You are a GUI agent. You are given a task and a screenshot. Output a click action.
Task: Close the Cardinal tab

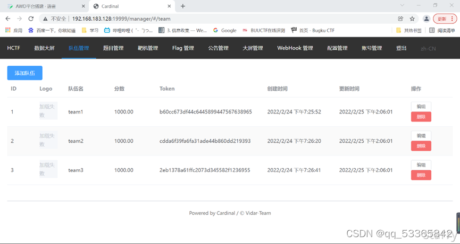click(169, 6)
